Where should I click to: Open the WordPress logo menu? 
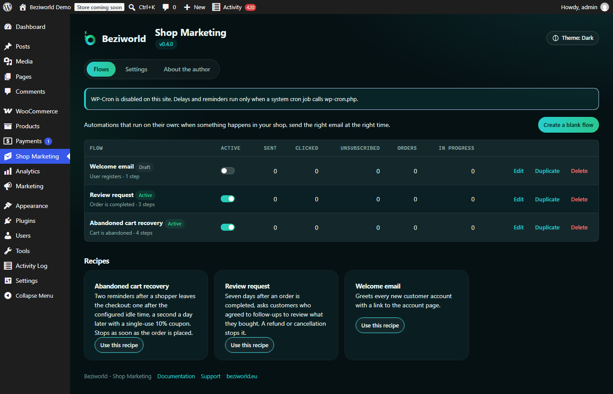tap(7, 7)
